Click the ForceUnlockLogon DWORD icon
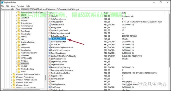 point(50,53)
